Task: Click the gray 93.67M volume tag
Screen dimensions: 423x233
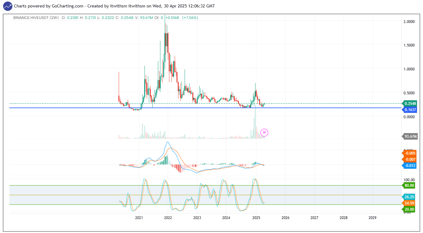Action: (x=411, y=136)
